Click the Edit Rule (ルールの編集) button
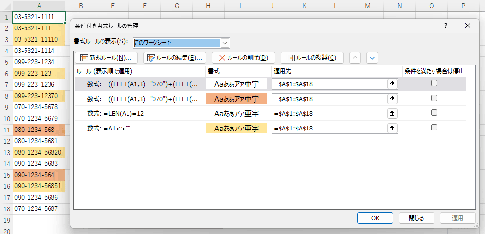The image size is (485, 234). point(175,58)
